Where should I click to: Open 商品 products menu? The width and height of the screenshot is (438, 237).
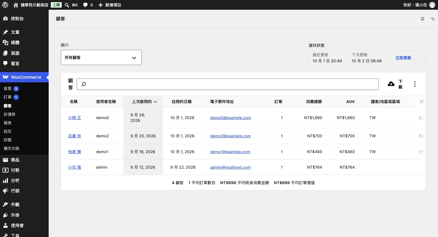click(24, 160)
